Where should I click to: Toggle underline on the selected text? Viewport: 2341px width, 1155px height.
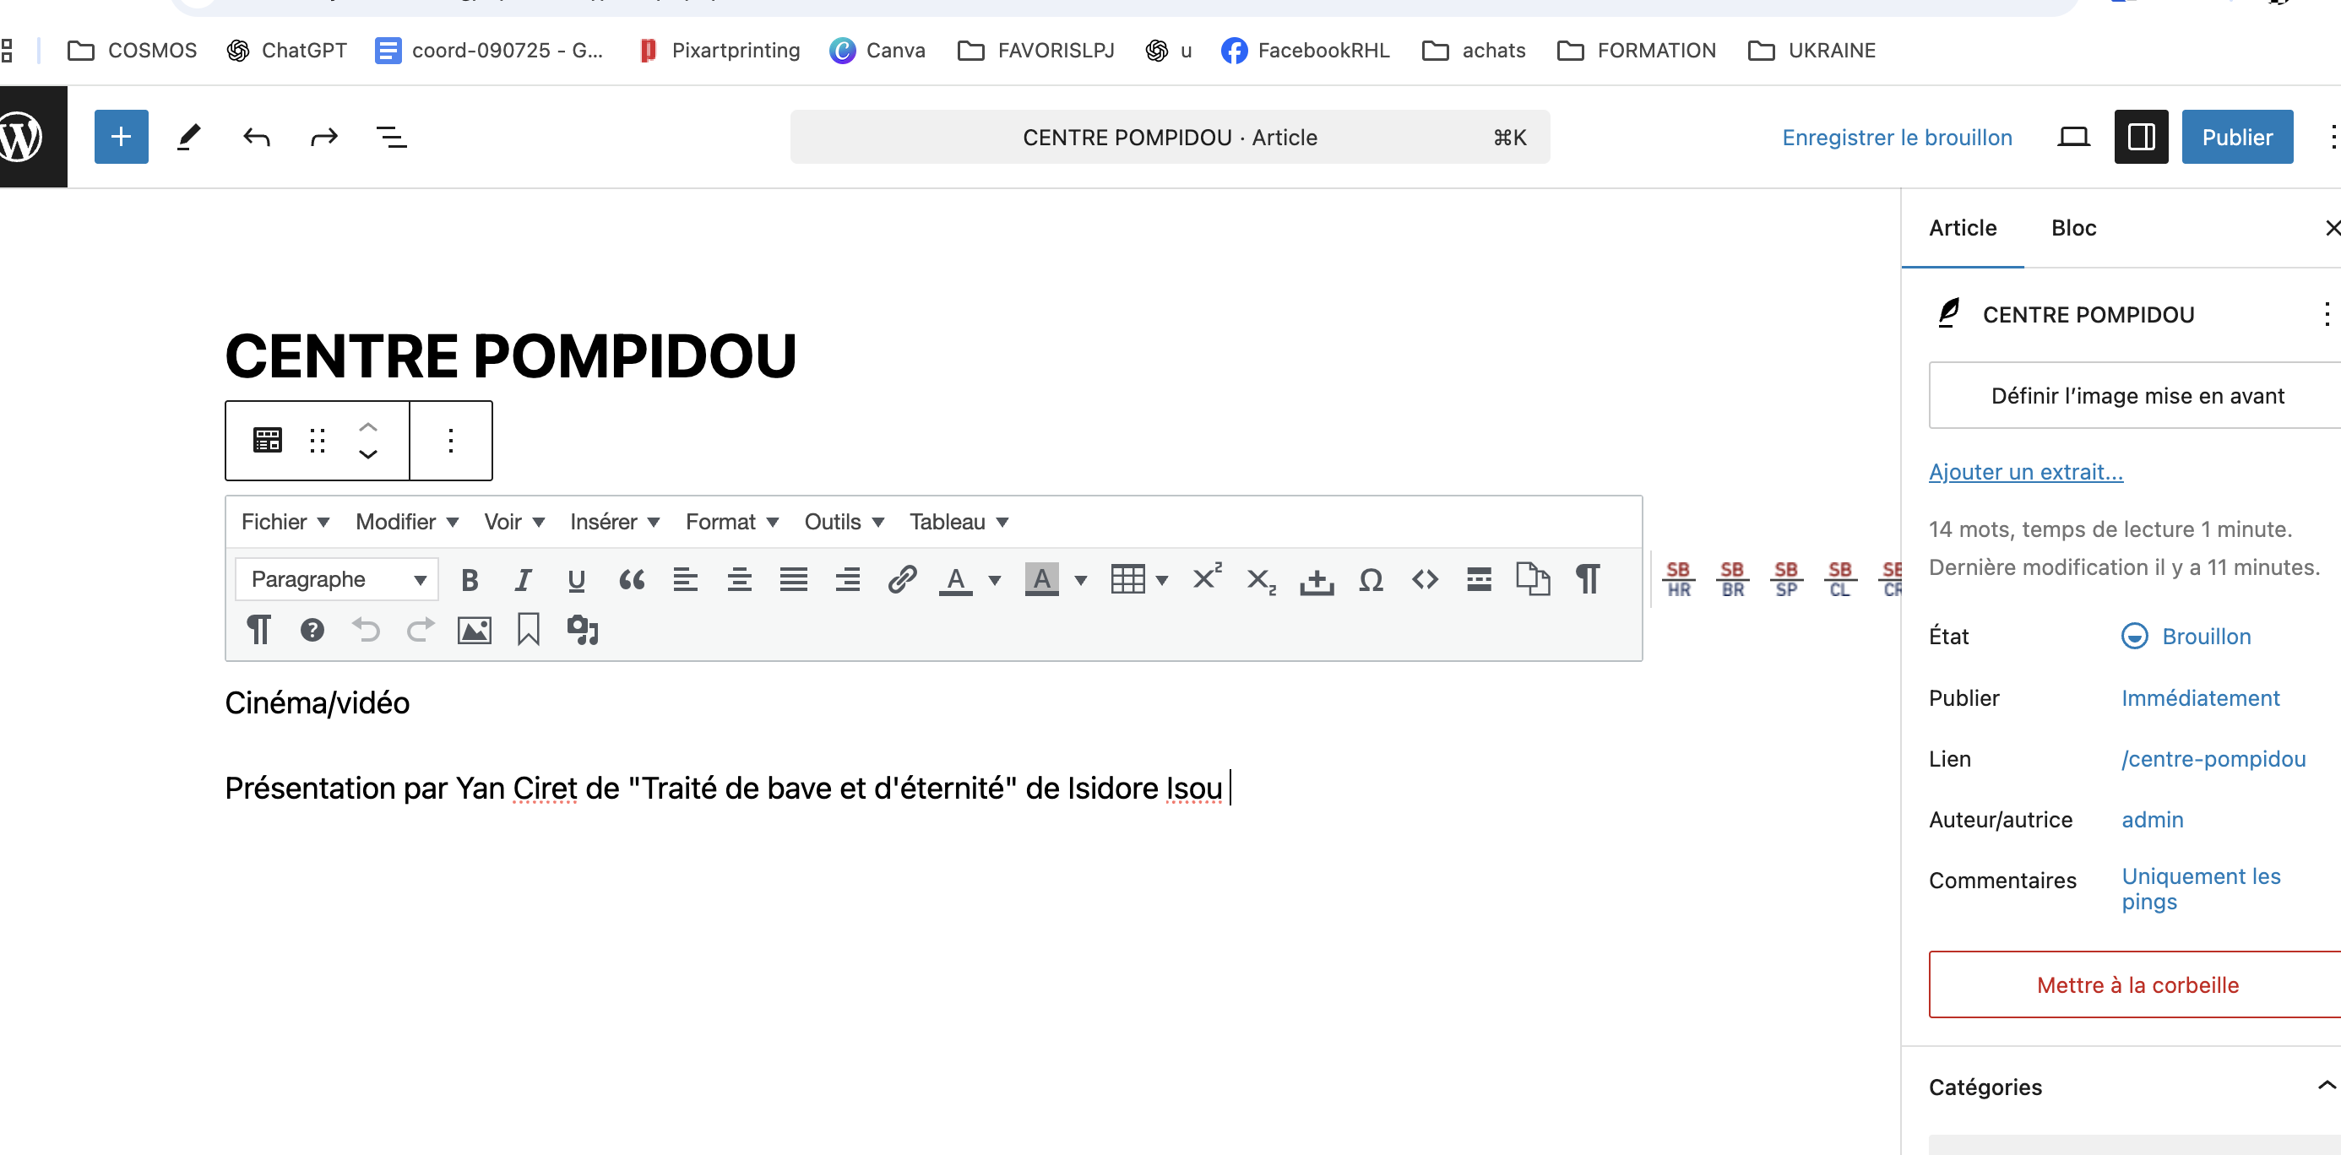tap(576, 579)
